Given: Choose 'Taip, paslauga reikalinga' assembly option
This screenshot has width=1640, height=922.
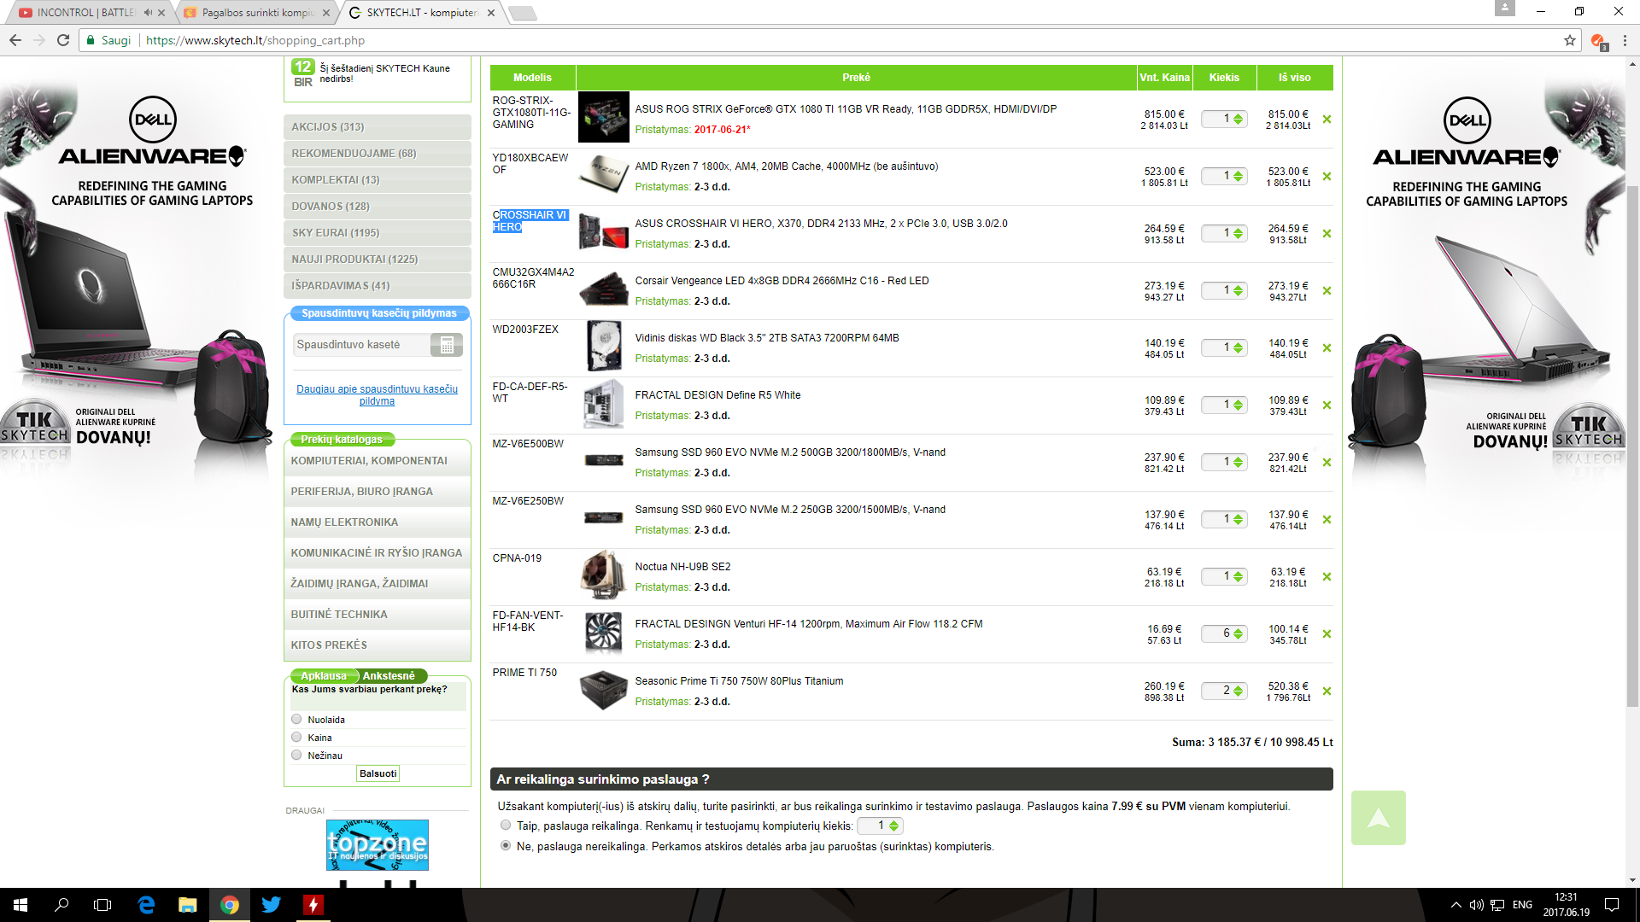Looking at the screenshot, I should (x=506, y=826).
